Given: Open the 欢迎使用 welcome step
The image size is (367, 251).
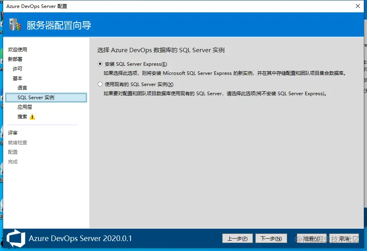Looking at the screenshot, I should coord(18,49).
